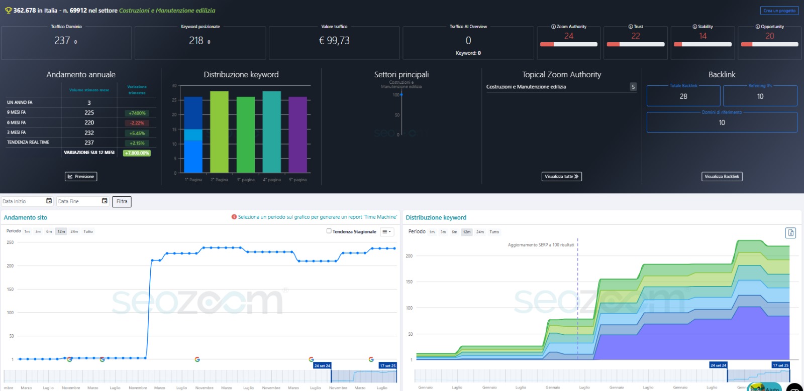
Task: Click the Stability metric info icon
Action: [x=694, y=27]
